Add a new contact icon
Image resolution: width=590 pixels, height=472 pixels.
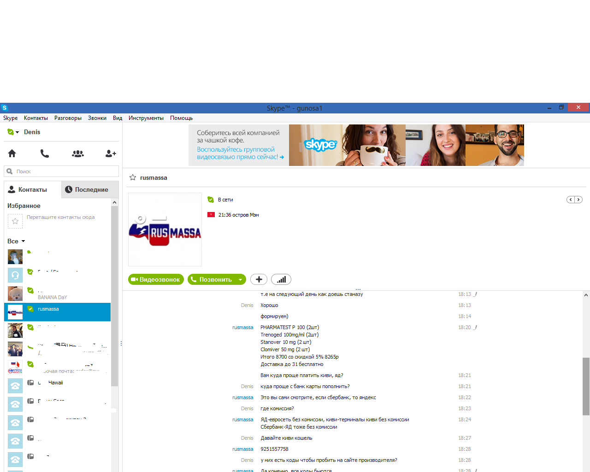point(111,153)
